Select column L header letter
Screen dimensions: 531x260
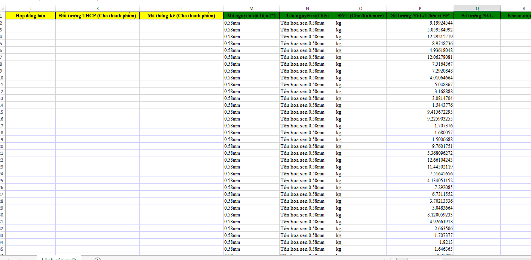[x=181, y=8]
